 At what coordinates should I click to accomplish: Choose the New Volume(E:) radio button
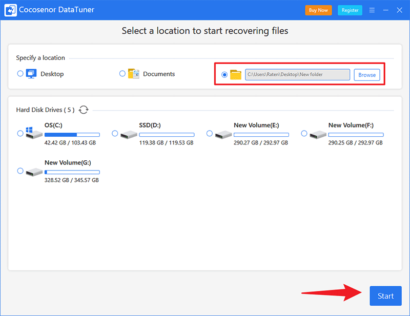[210, 134]
